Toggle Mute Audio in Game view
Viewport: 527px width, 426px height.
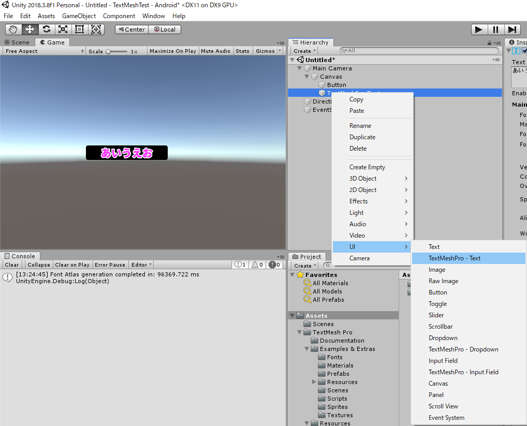click(x=215, y=51)
